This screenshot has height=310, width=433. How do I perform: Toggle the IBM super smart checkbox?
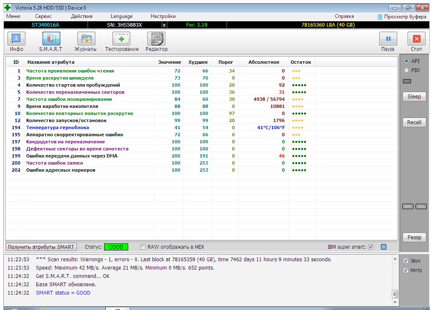click(x=371, y=247)
